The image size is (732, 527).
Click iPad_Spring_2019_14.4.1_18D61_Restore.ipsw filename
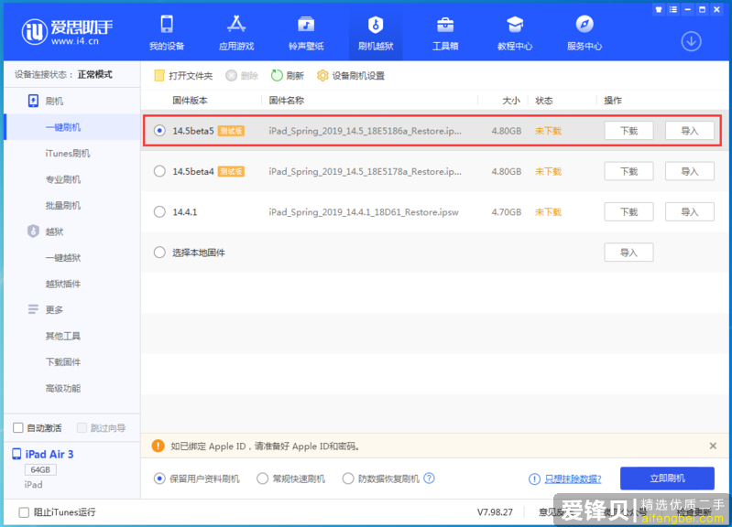[364, 212]
